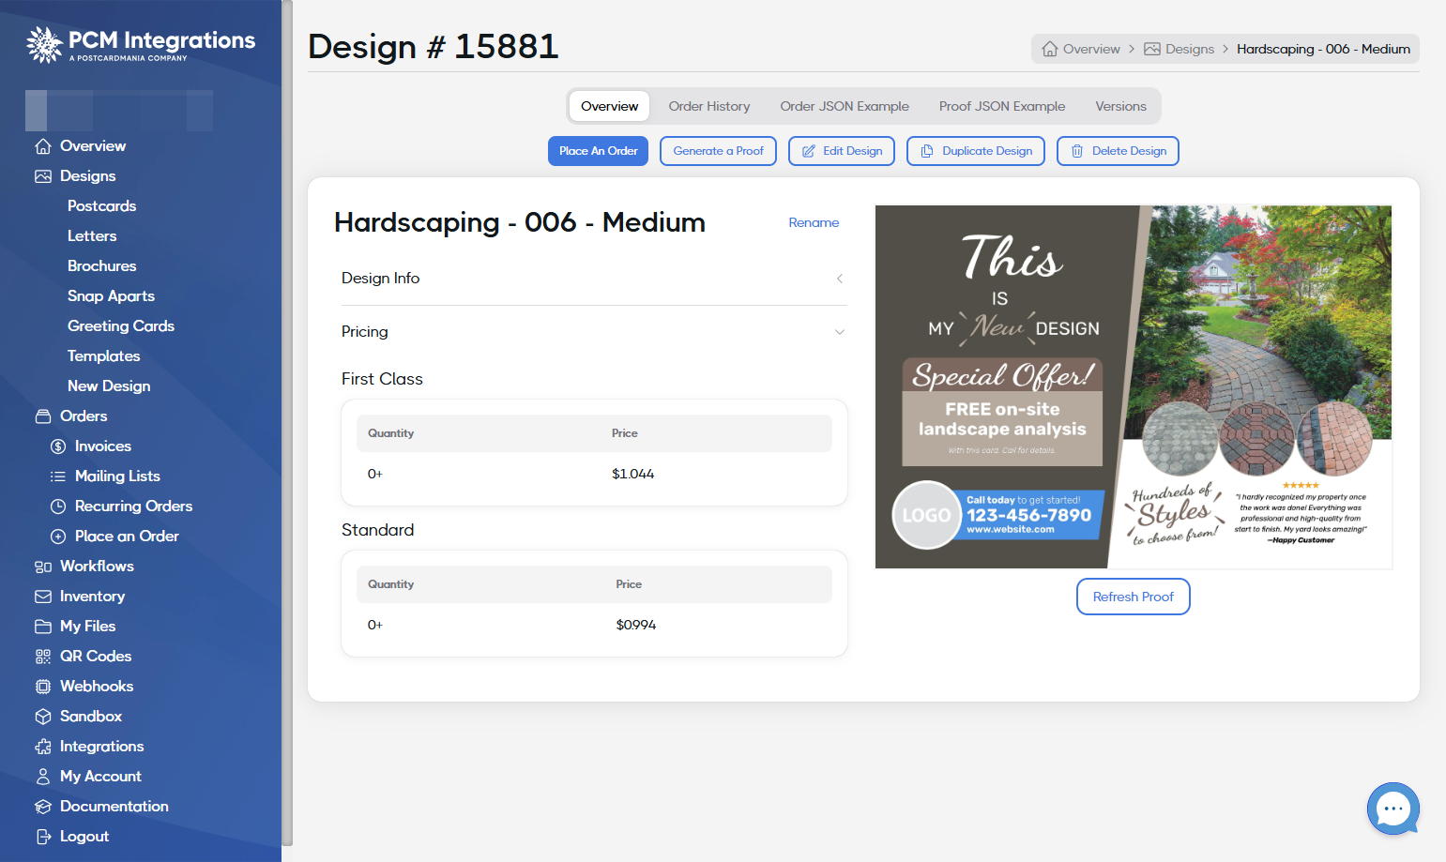1446x862 pixels.
Task: Click the Workflows icon in sidebar
Action: [43, 567]
